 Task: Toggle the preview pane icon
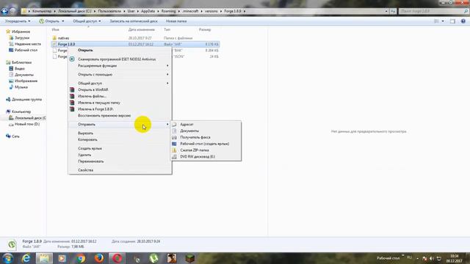452,21
